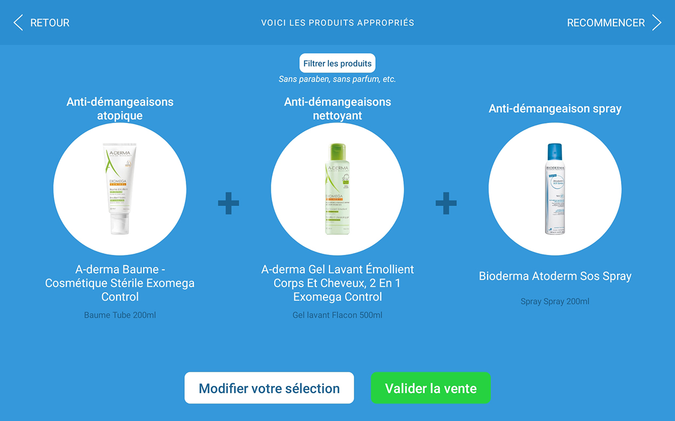Open Bioderma Atoderm Sos Spray product name
The image size is (675, 421).
pos(555,276)
